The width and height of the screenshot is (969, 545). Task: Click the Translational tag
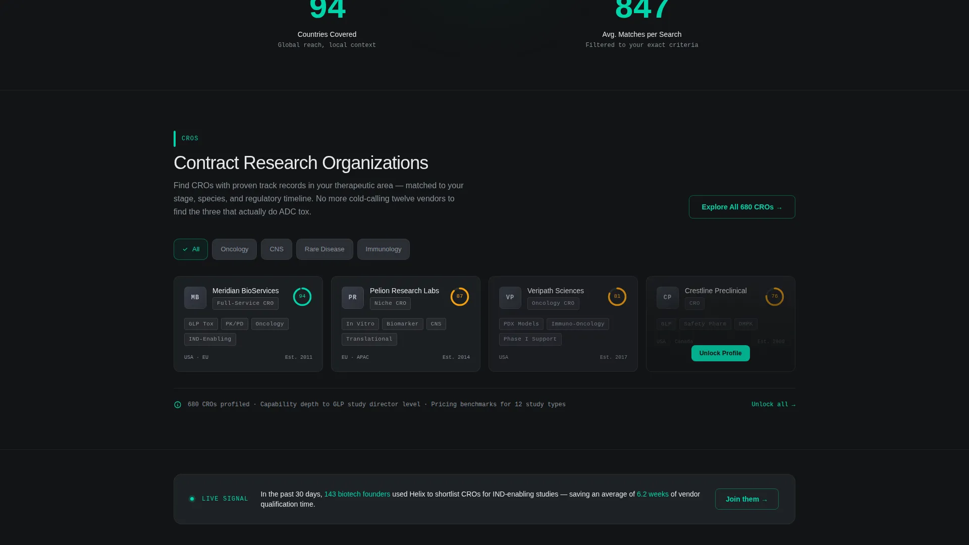(369, 339)
